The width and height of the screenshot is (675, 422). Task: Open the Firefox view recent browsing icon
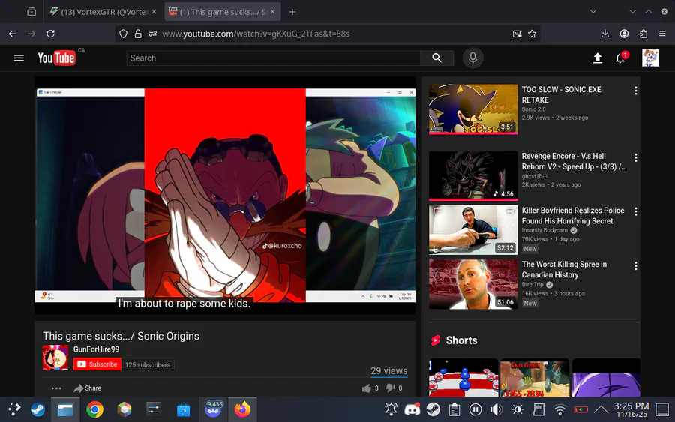(x=31, y=12)
